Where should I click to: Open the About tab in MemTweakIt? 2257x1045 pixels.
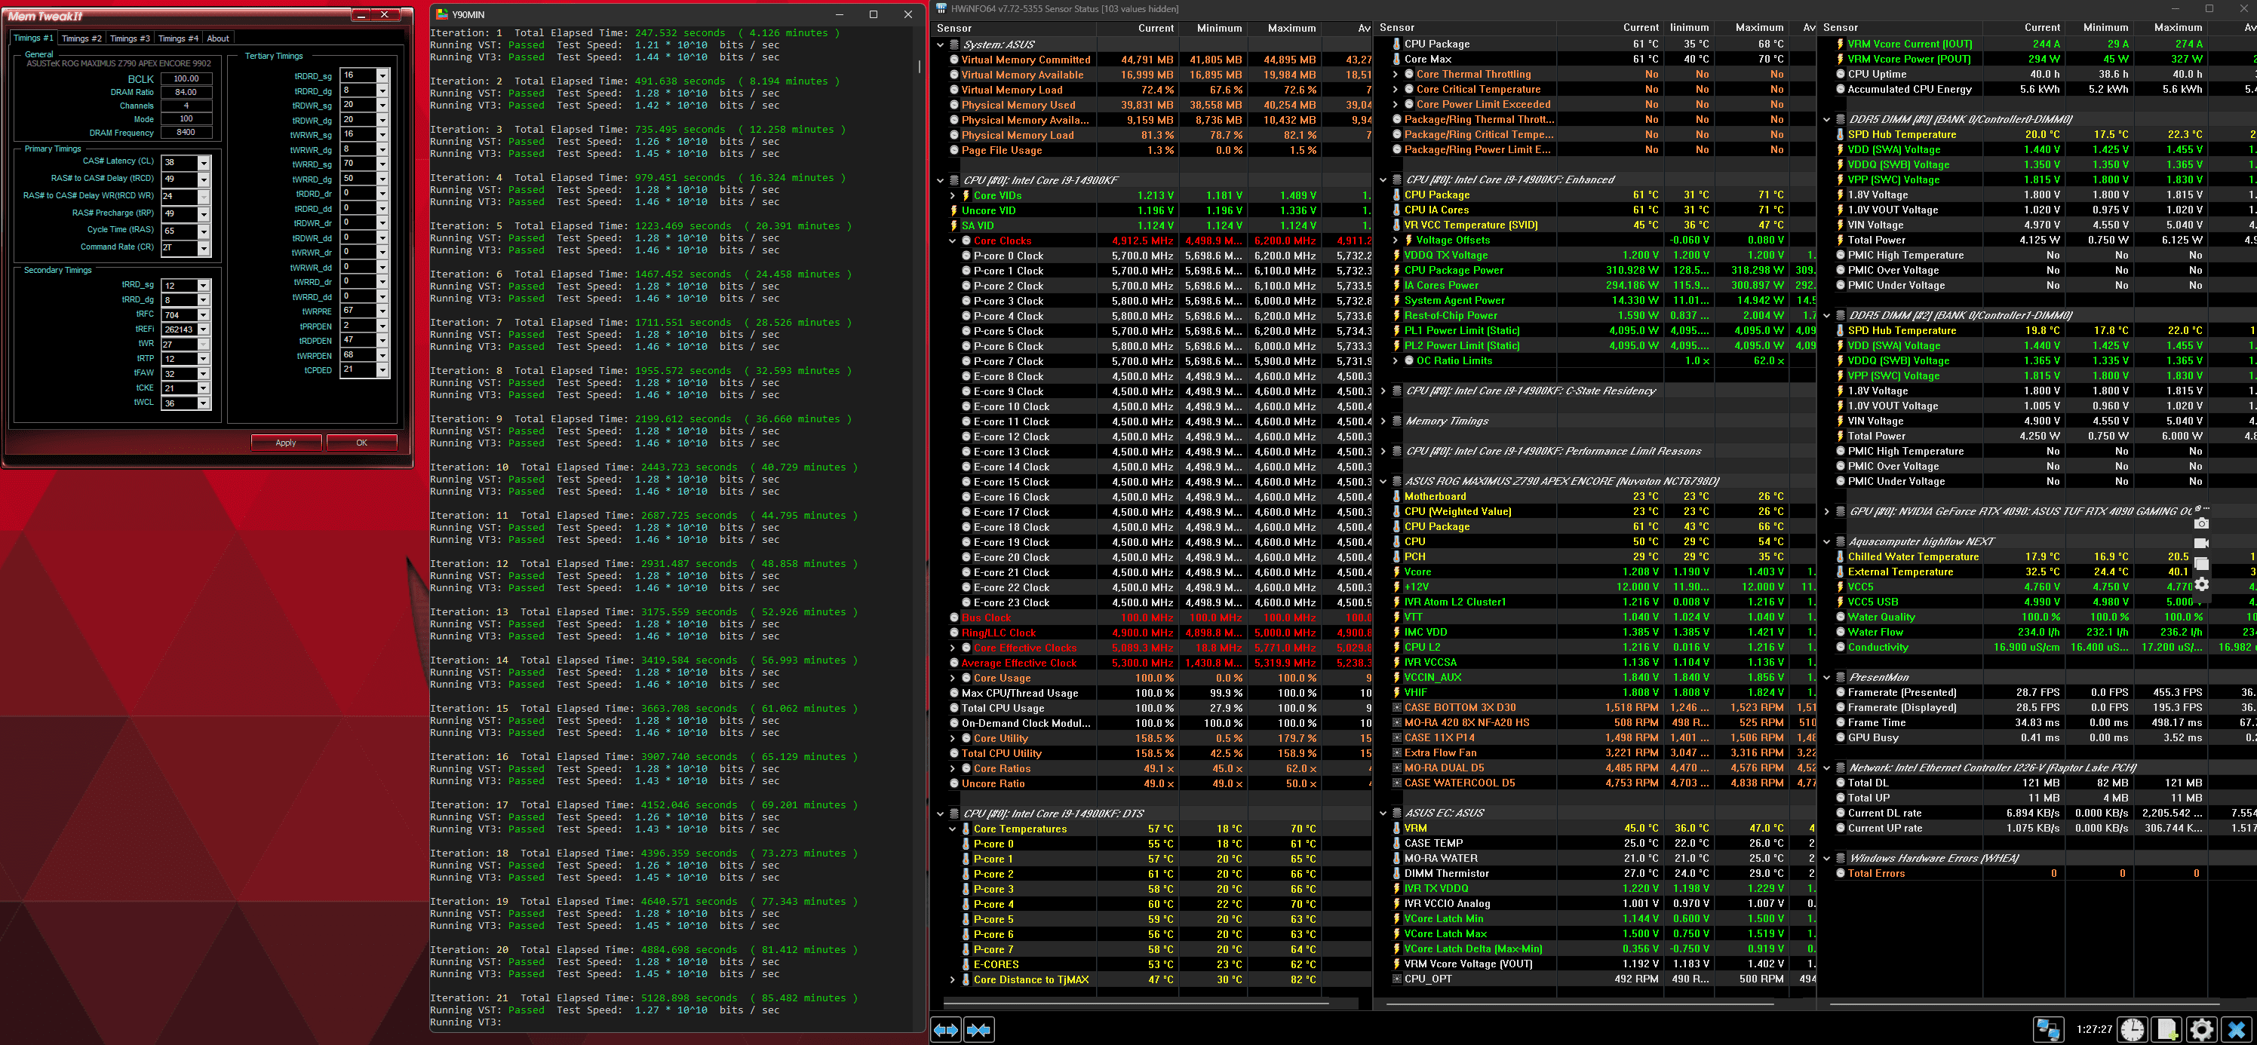pos(217,38)
